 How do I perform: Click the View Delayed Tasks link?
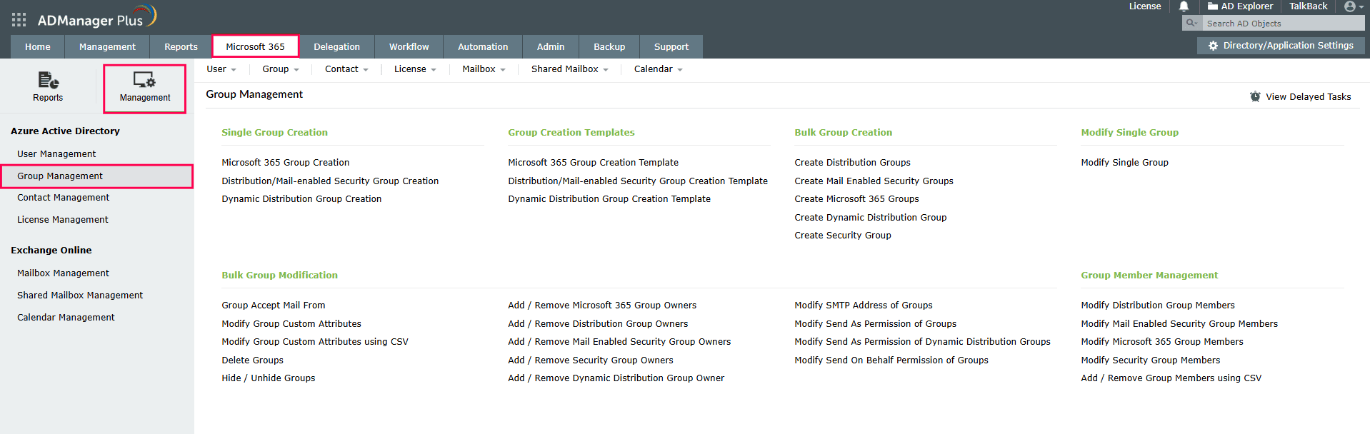1308,97
